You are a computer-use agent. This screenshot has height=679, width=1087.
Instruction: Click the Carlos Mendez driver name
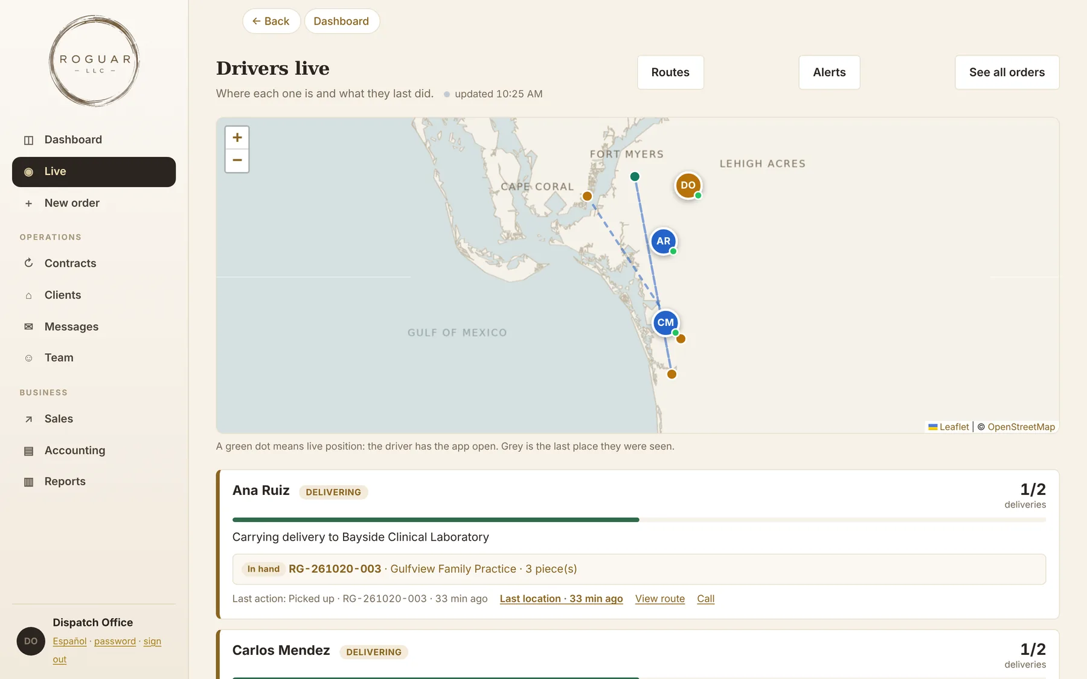pos(281,651)
